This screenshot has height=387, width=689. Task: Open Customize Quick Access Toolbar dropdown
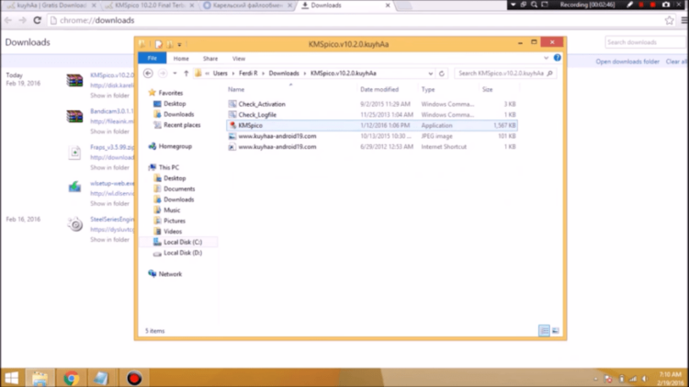[179, 44]
